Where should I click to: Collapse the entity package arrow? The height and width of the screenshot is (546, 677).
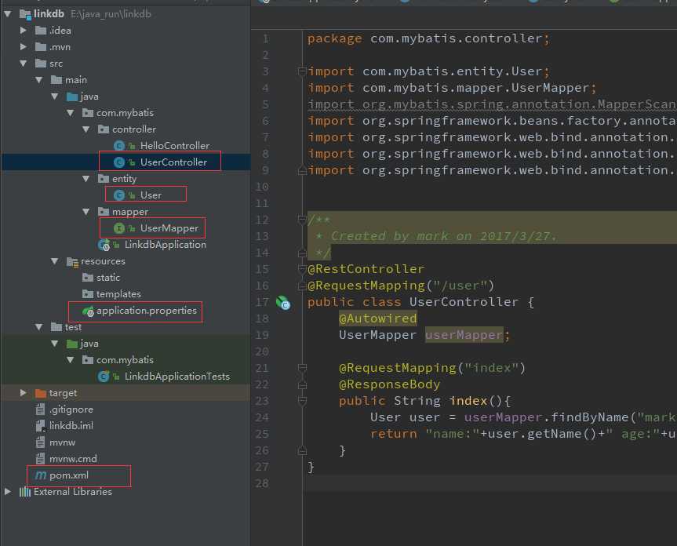(86, 178)
